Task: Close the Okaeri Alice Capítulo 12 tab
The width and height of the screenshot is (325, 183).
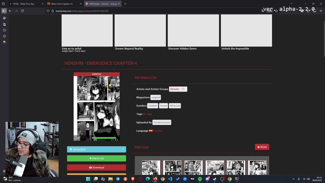Action: pos(81,4)
